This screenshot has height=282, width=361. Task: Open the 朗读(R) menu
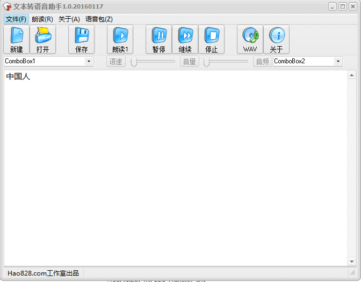coord(42,19)
